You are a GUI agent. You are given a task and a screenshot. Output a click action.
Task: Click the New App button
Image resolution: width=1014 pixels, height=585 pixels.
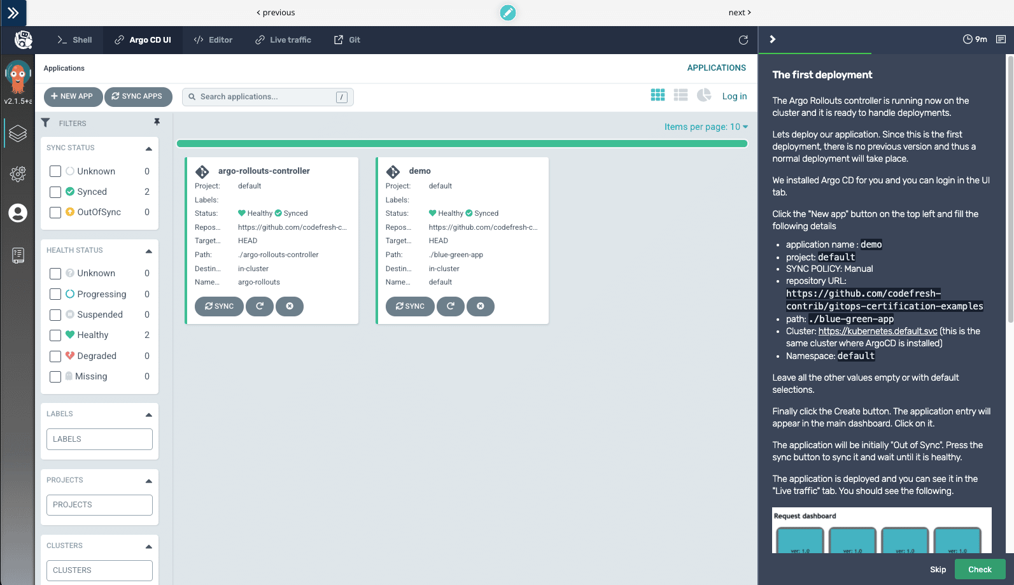(x=72, y=97)
